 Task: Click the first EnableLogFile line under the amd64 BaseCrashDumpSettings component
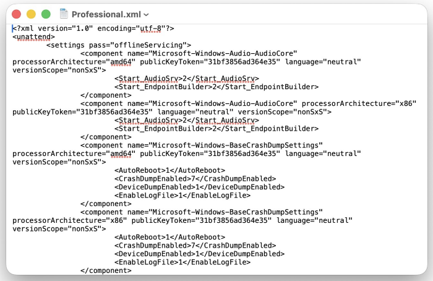[x=182, y=196]
